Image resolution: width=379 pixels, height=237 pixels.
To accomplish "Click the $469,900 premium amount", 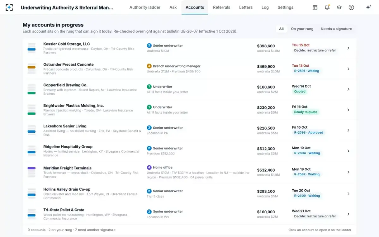I will [x=266, y=67].
